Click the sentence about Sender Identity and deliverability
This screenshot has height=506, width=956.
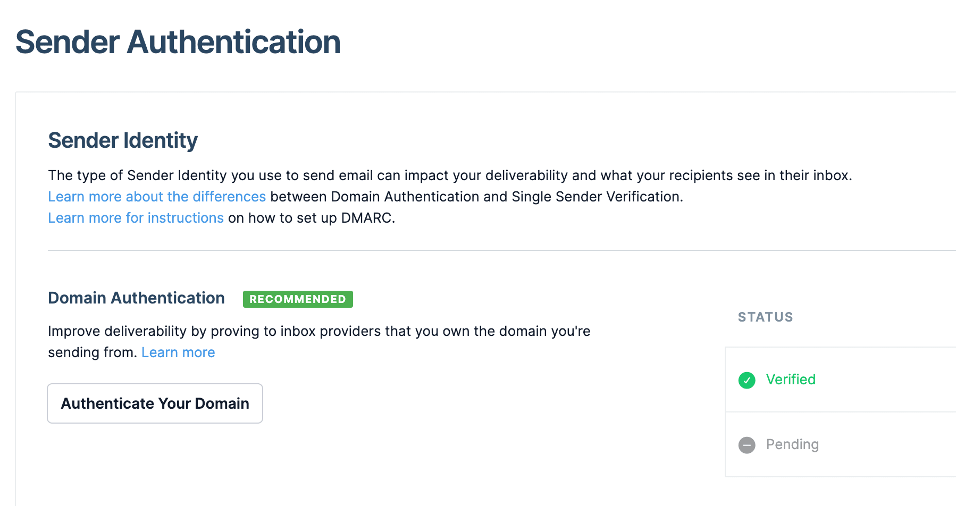(x=450, y=175)
